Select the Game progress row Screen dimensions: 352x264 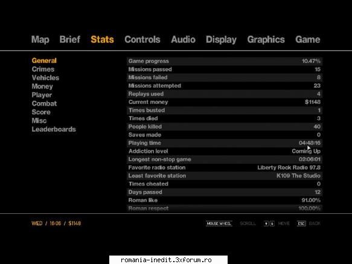click(x=225, y=61)
